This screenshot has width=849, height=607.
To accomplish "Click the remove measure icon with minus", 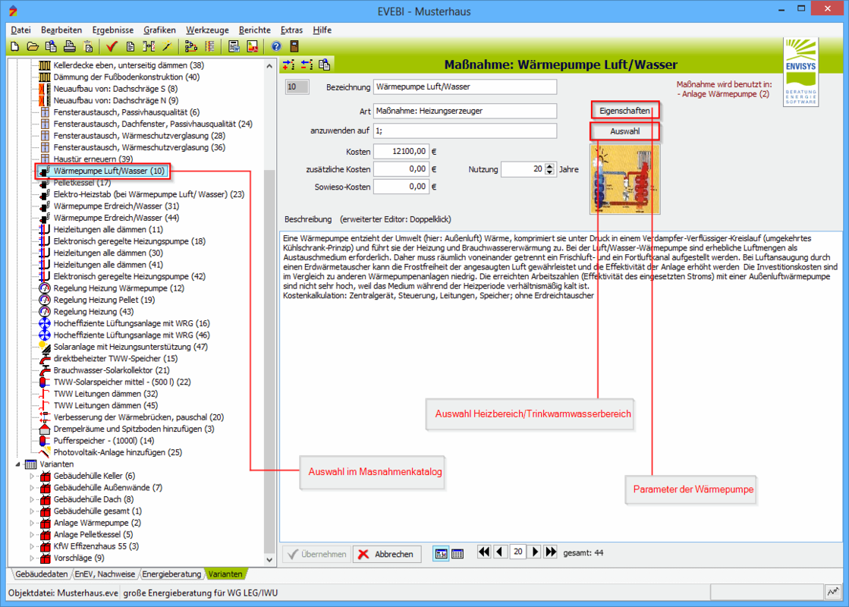I will pos(307,64).
